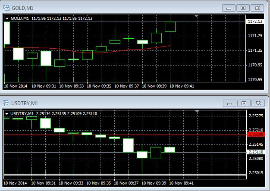Expand the GOLD,M1 chart dropdown triangle
This screenshot has height=191, width=270.
pos(7,19)
